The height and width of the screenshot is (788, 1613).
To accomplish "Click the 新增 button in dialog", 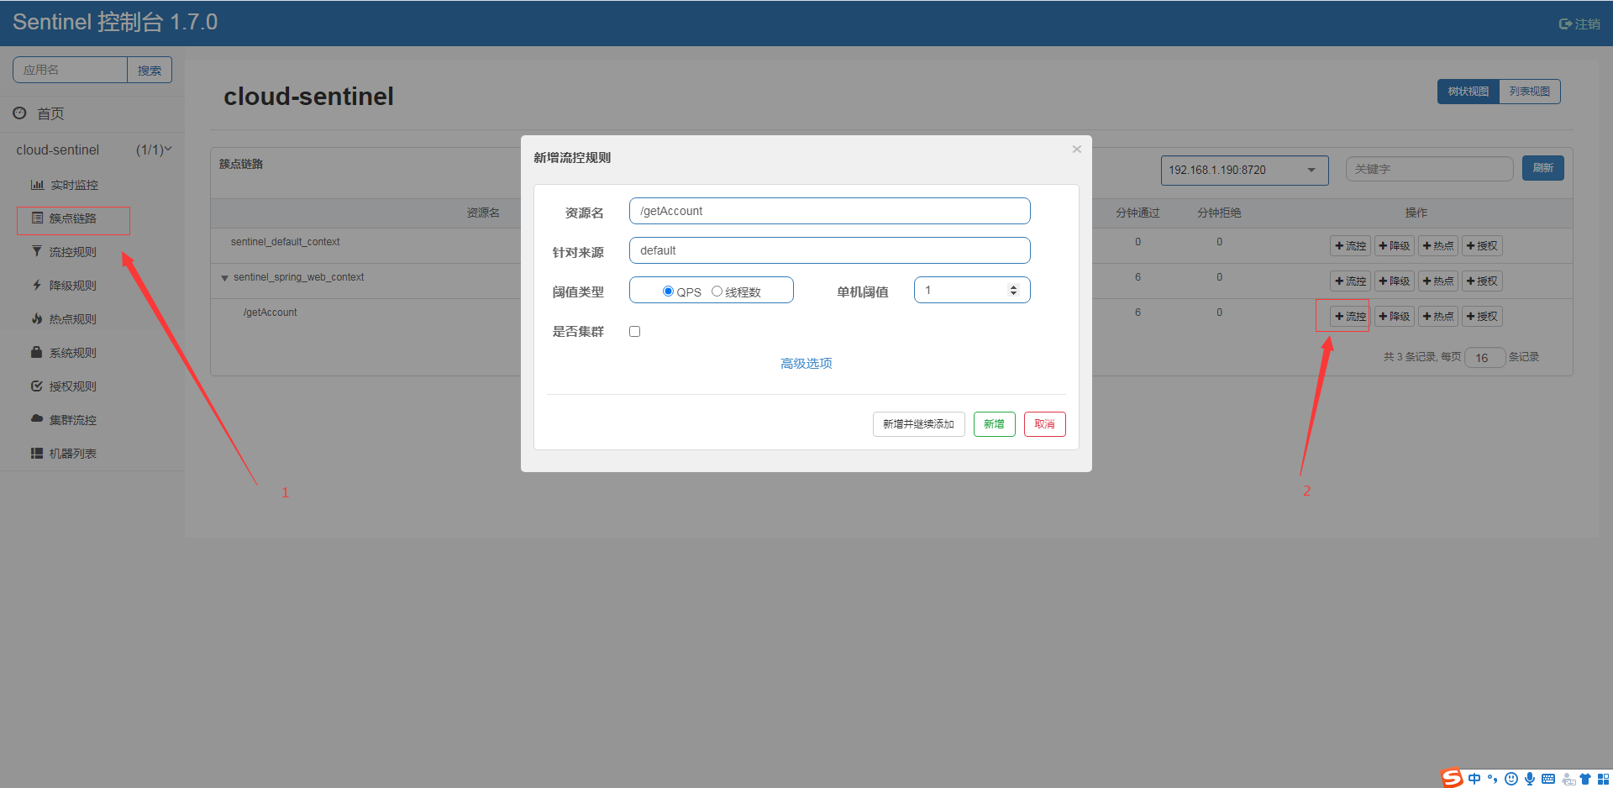I will tap(995, 424).
